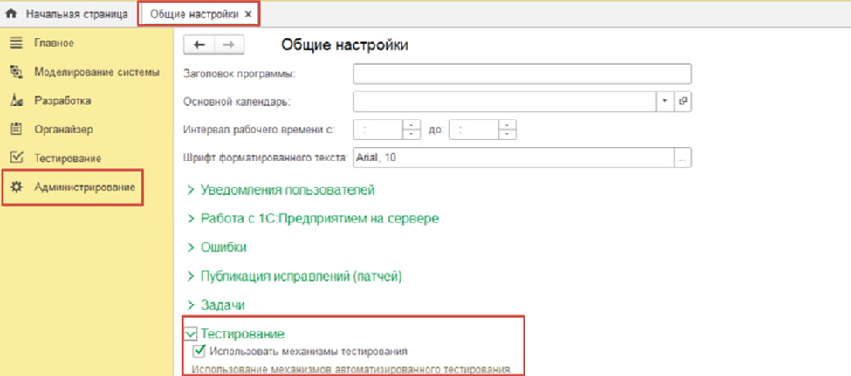The height and width of the screenshot is (376, 851).
Task: Open the Главное section in sidebar
Action: click(53, 43)
